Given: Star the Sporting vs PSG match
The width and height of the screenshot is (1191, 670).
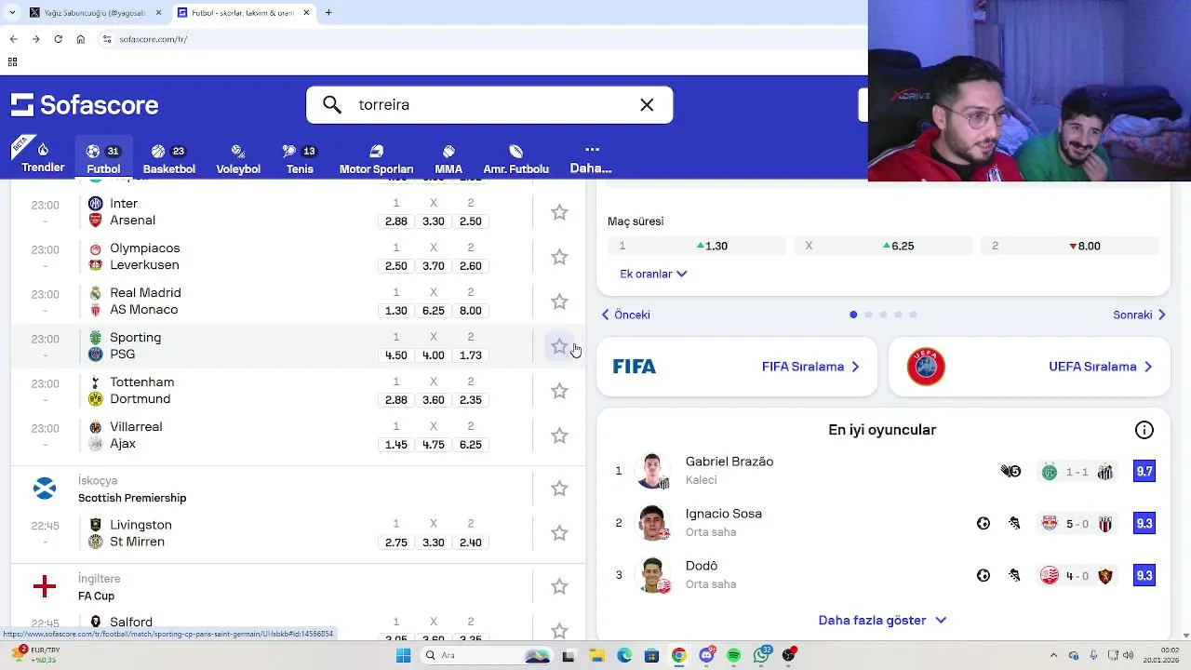Looking at the screenshot, I should (x=559, y=346).
